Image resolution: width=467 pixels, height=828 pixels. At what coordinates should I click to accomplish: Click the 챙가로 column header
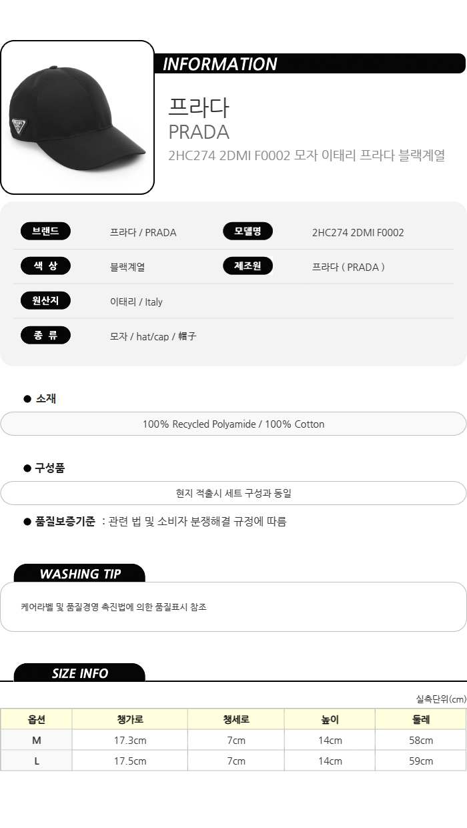tap(130, 719)
